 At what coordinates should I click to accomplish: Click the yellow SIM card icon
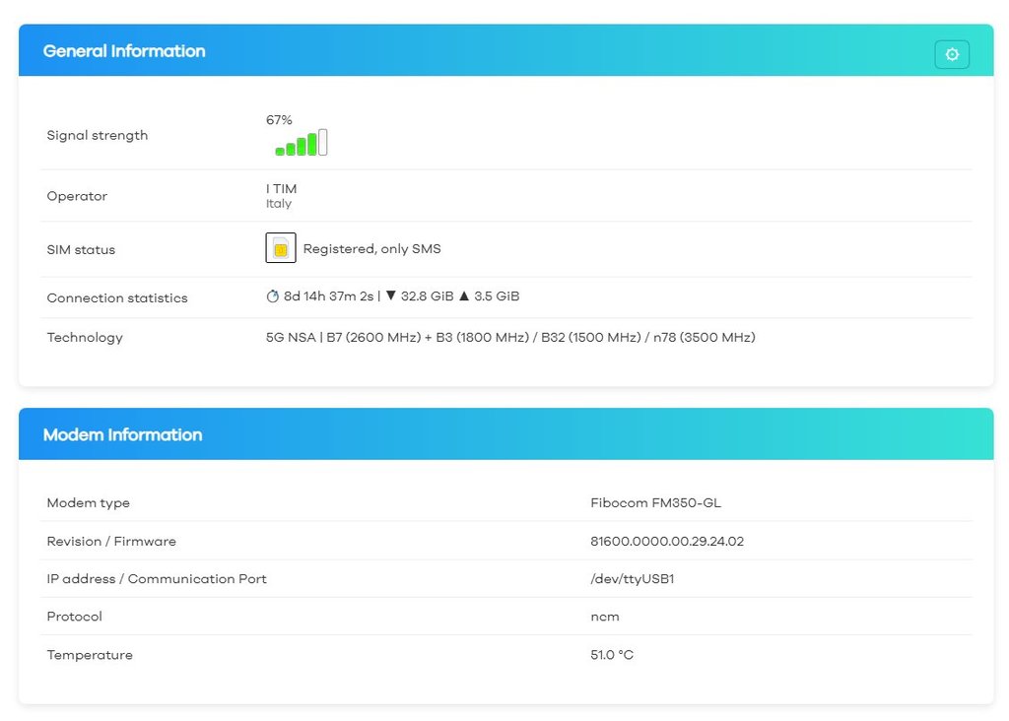281,248
